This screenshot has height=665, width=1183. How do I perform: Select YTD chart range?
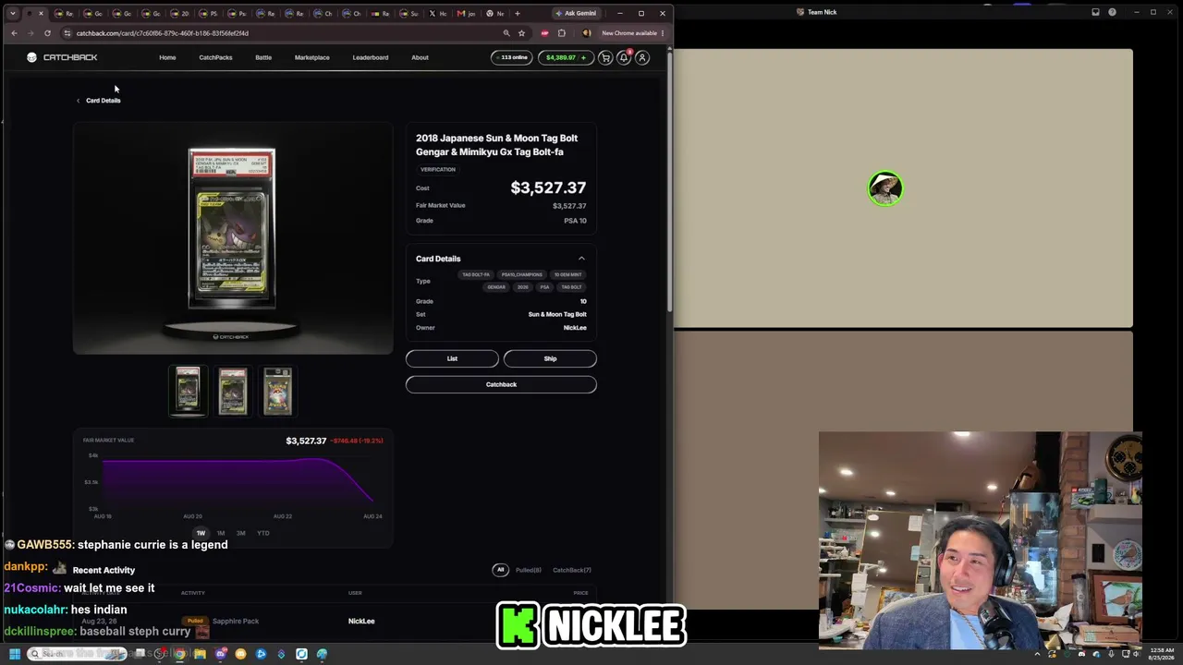point(263,533)
